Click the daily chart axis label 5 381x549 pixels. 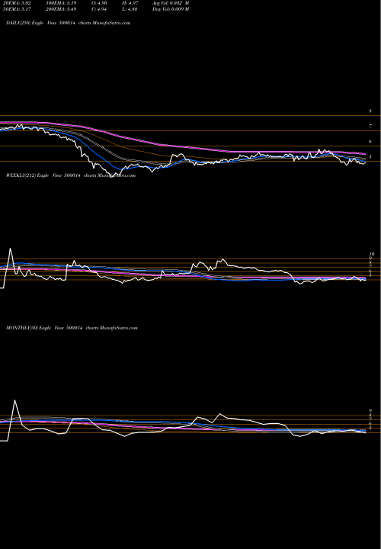tap(370, 157)
